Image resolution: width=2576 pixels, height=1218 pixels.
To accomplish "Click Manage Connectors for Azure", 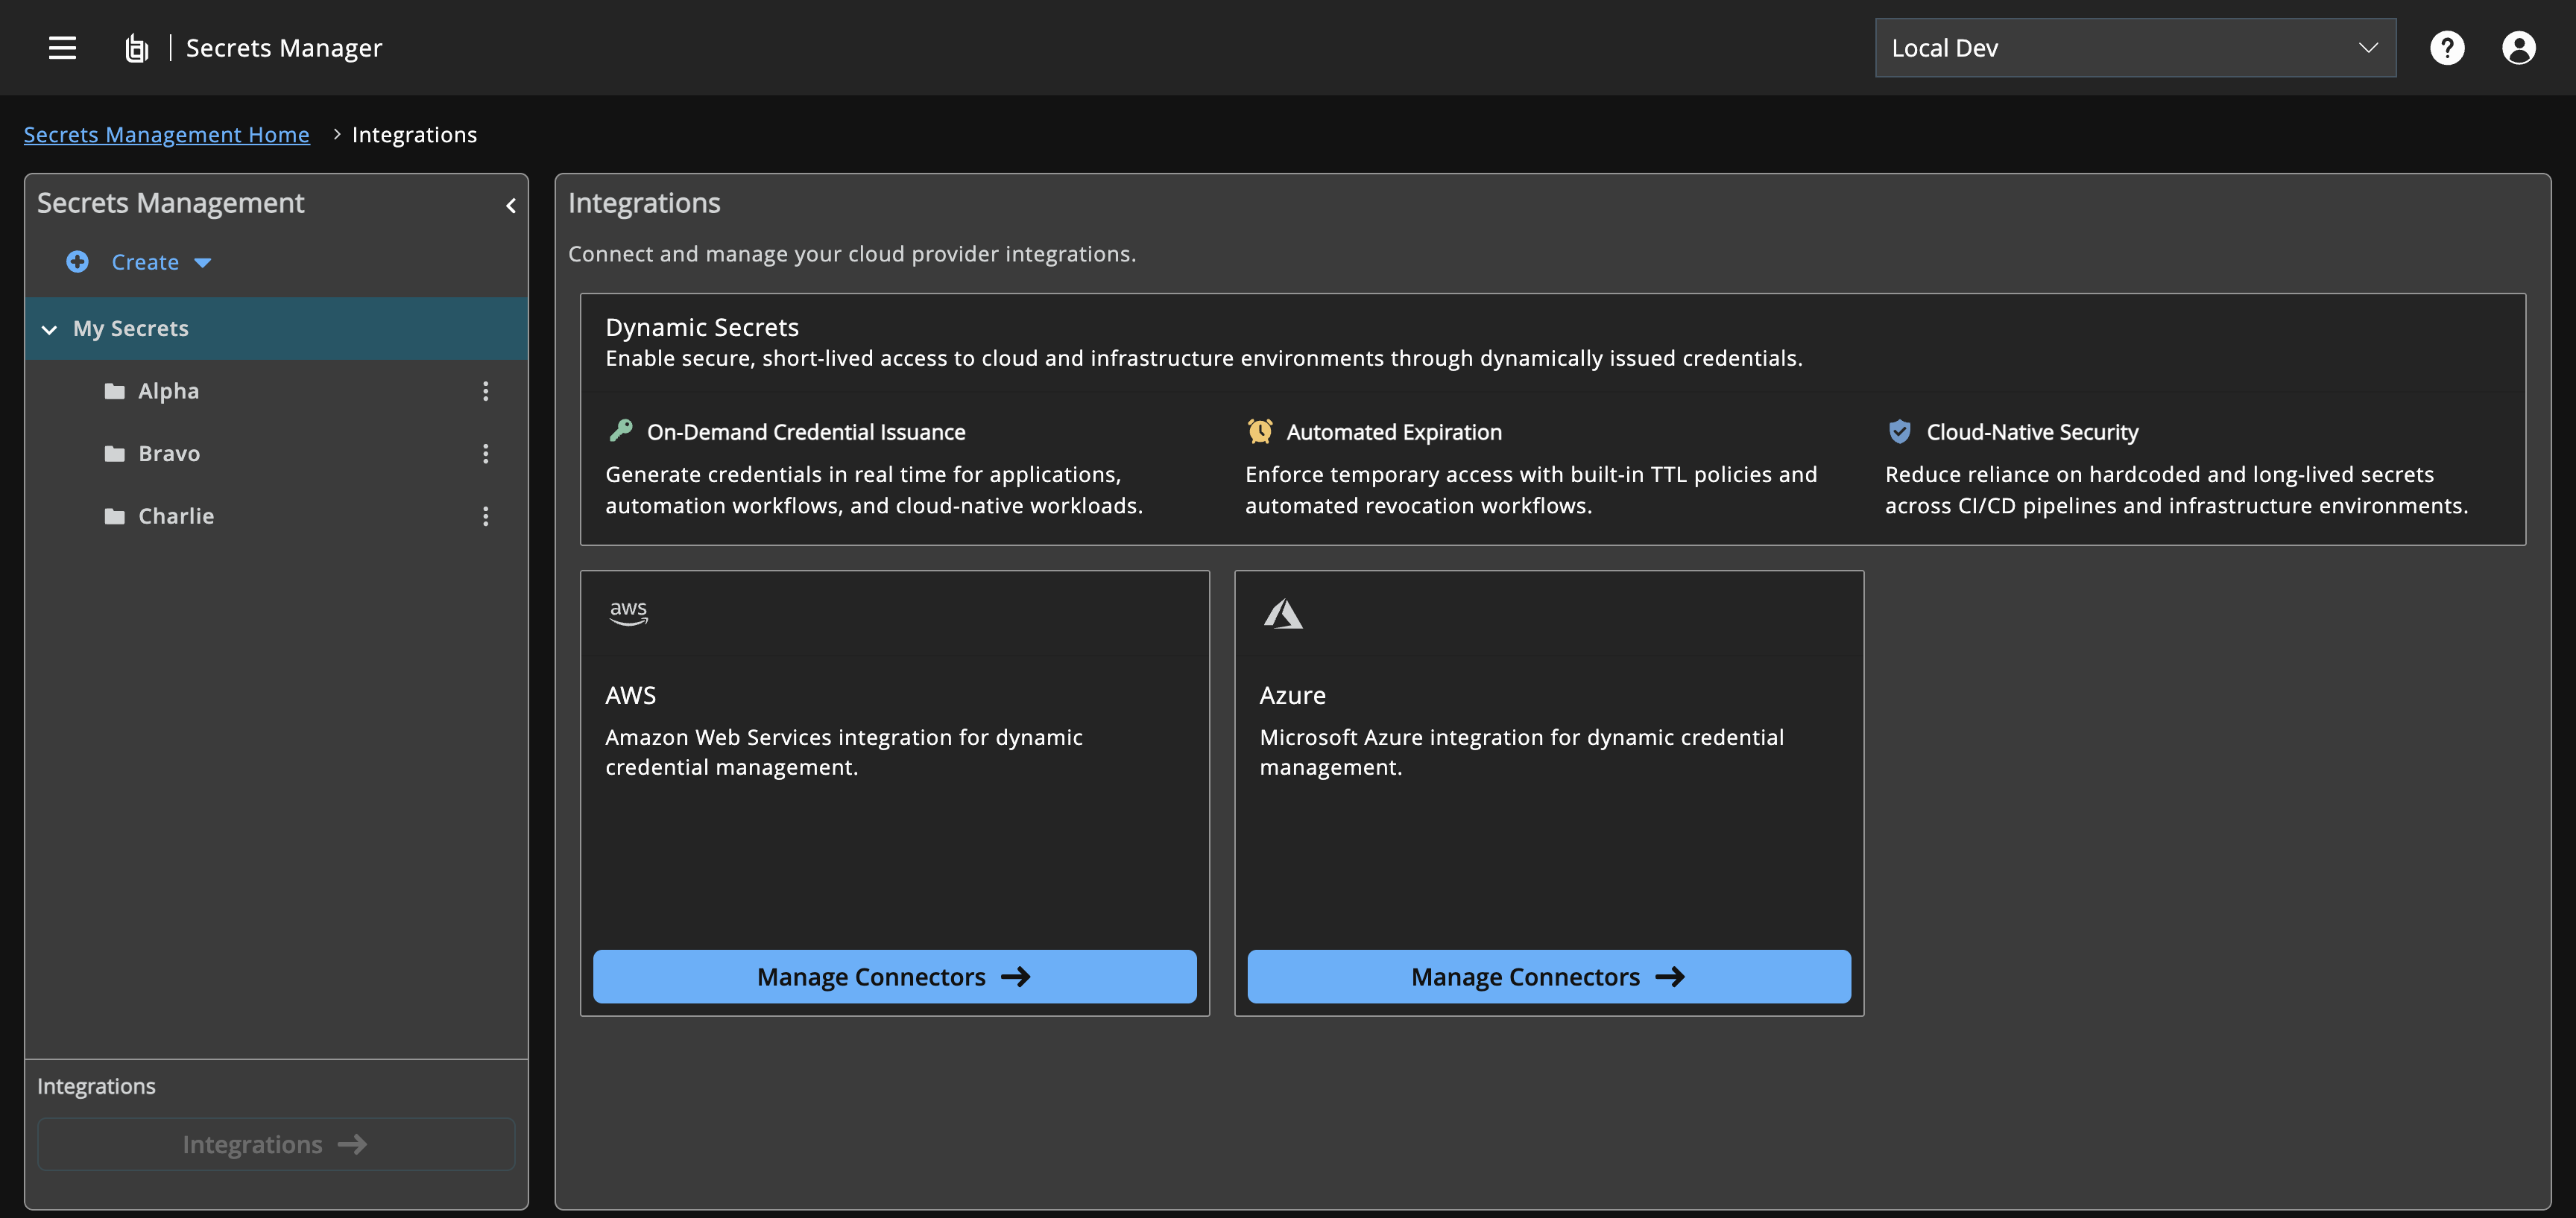I will [x=1548, y=976].
